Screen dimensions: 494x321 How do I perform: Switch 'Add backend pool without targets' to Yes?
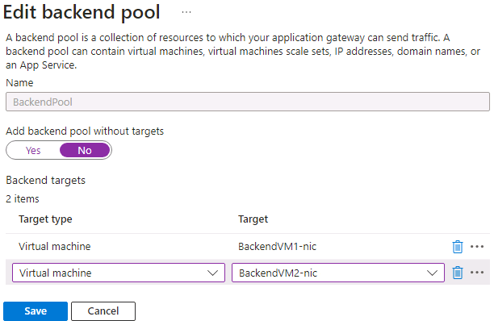[33, 151]
